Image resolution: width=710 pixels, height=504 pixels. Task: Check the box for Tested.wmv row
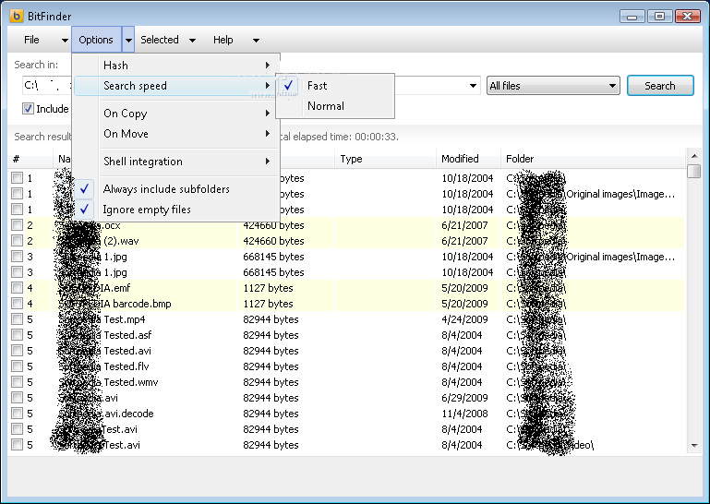pyautogui.click(x=18, y=382)
